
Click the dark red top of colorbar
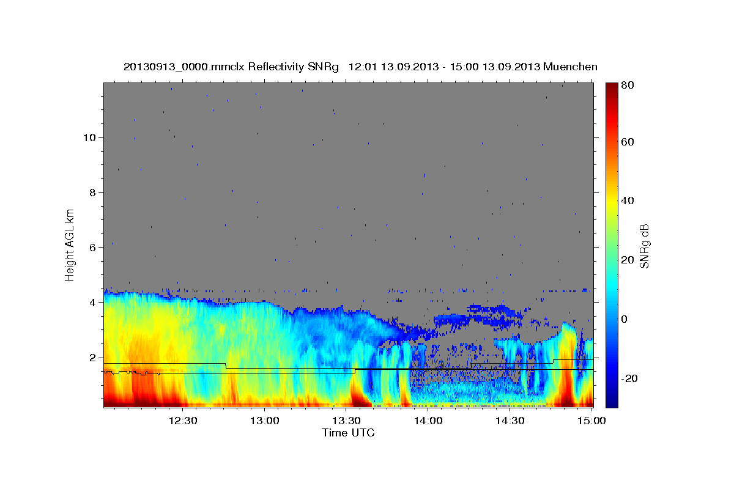click(x=611, y=87)
